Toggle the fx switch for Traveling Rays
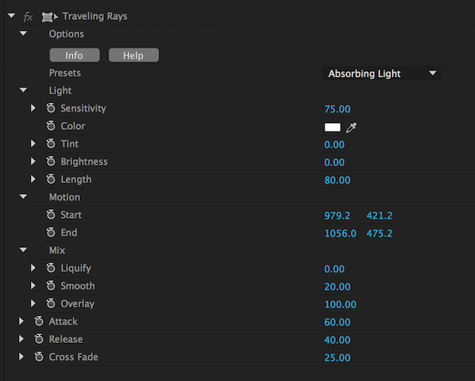Screen dimensions: 475x381 tap(28, 17)
